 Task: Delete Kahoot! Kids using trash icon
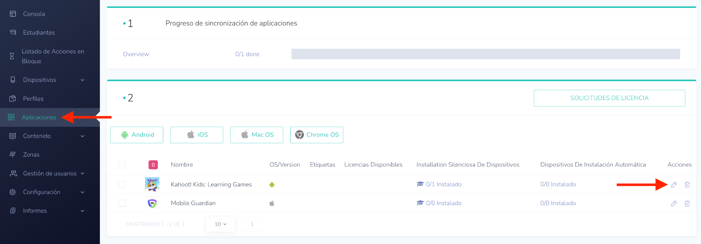tap(687, 185)
